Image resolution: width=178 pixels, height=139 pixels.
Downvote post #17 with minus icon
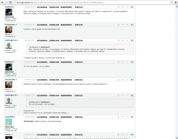tap(127, 117)
